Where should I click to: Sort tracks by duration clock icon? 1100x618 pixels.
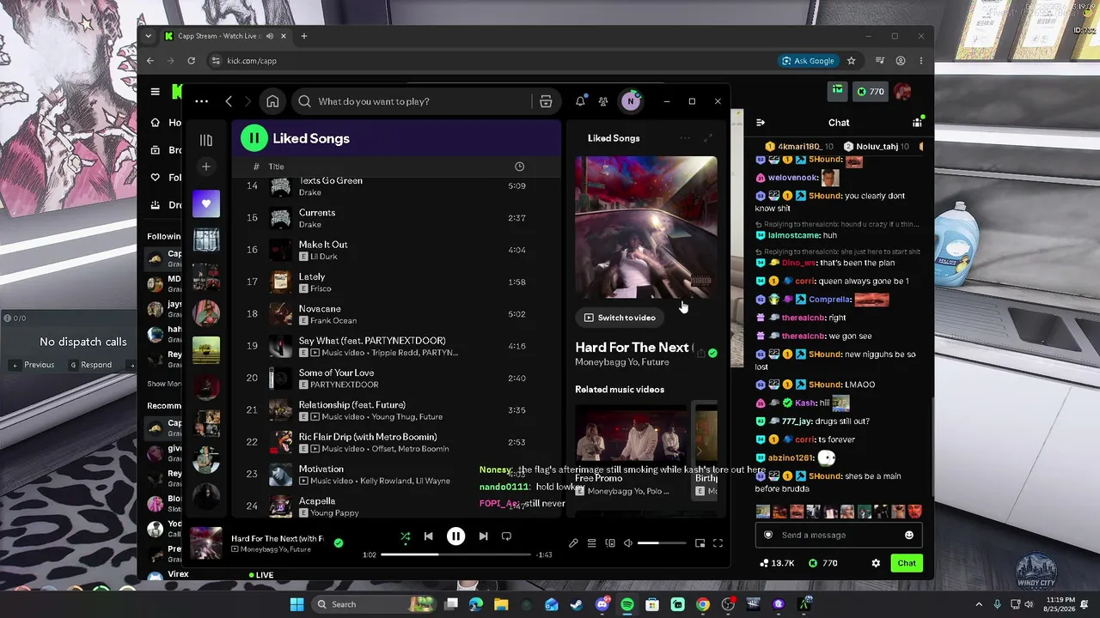coord(519,167)
